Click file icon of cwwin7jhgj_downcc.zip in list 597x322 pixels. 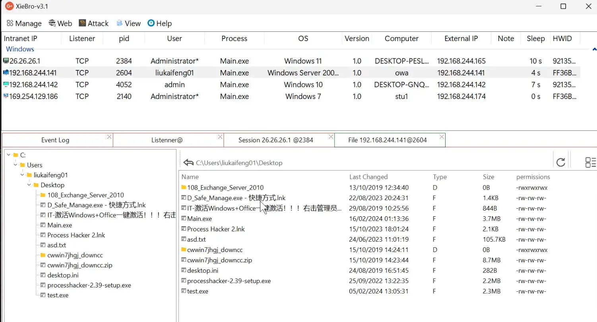pos(184,260)
